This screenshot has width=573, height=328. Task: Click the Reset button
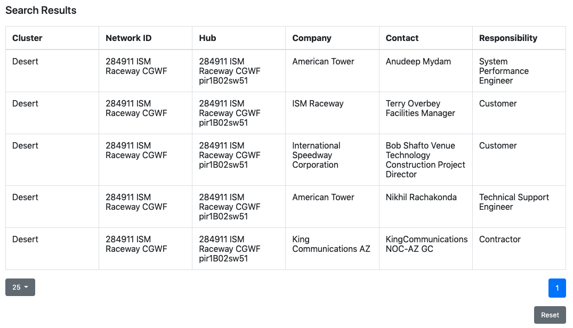[x=550, y=315]
